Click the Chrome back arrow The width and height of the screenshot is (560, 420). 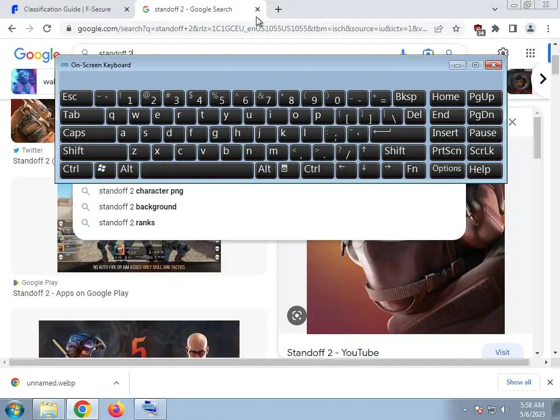12,28
